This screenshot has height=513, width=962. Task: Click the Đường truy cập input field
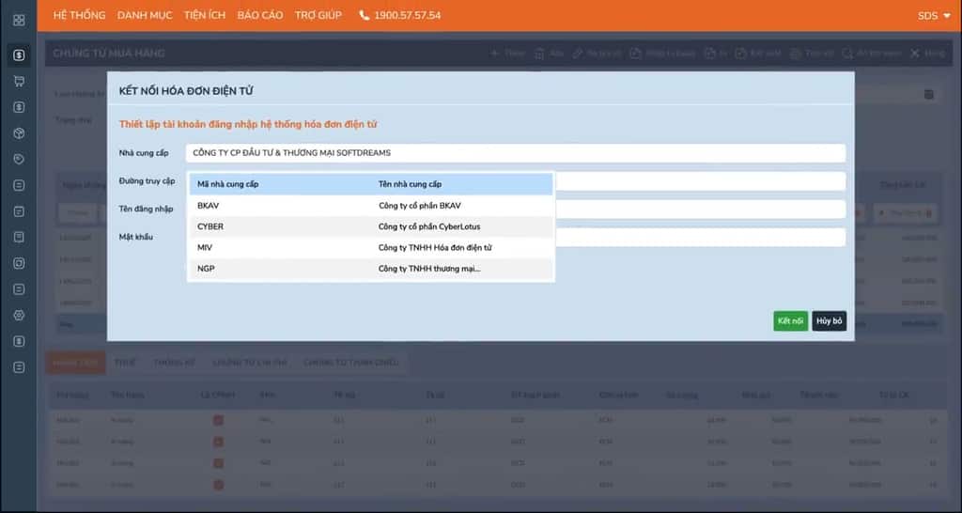700,181
